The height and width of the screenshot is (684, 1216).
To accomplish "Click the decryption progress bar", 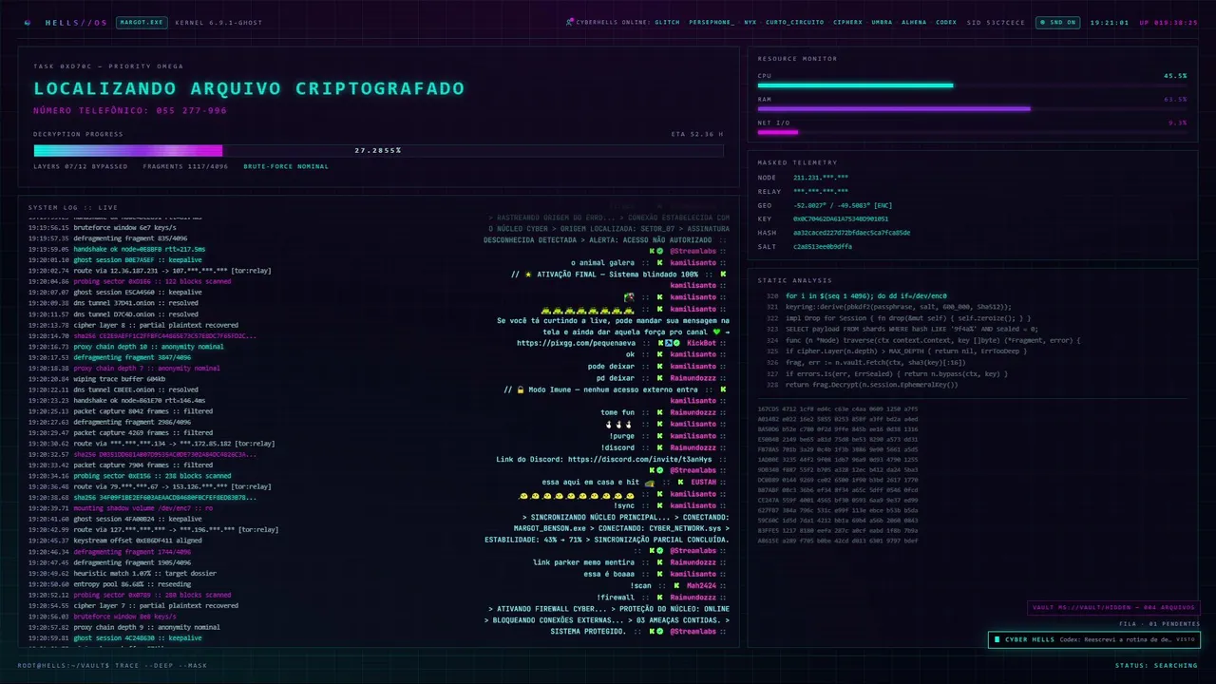I will coord(378,150).
